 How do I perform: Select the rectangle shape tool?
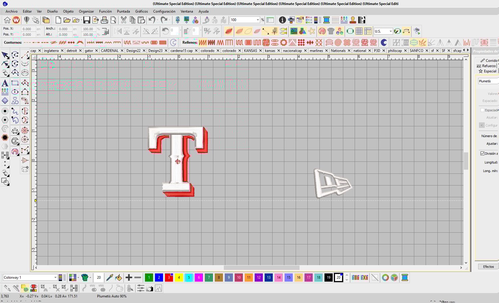[x=15, y=83]
